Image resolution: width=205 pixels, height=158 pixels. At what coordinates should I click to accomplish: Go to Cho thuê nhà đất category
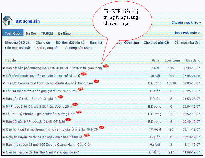coord(156,43)
